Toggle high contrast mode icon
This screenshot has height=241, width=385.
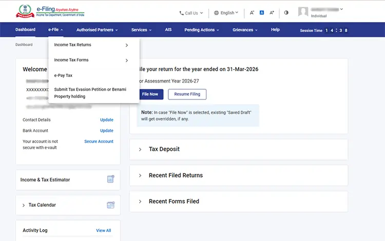(x=286, y=12)
